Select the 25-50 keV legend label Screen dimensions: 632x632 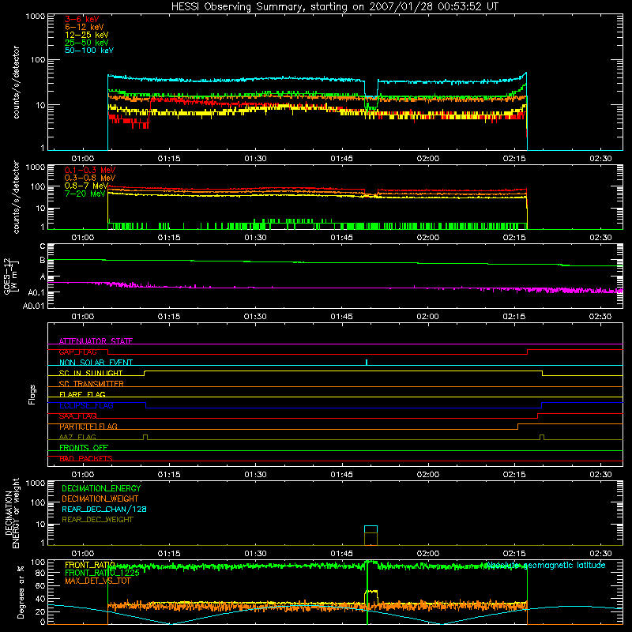tap(86, 43)
